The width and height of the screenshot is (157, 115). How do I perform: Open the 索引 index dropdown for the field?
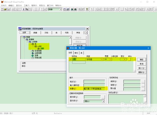pyautogui.click(x=125, y=59)
